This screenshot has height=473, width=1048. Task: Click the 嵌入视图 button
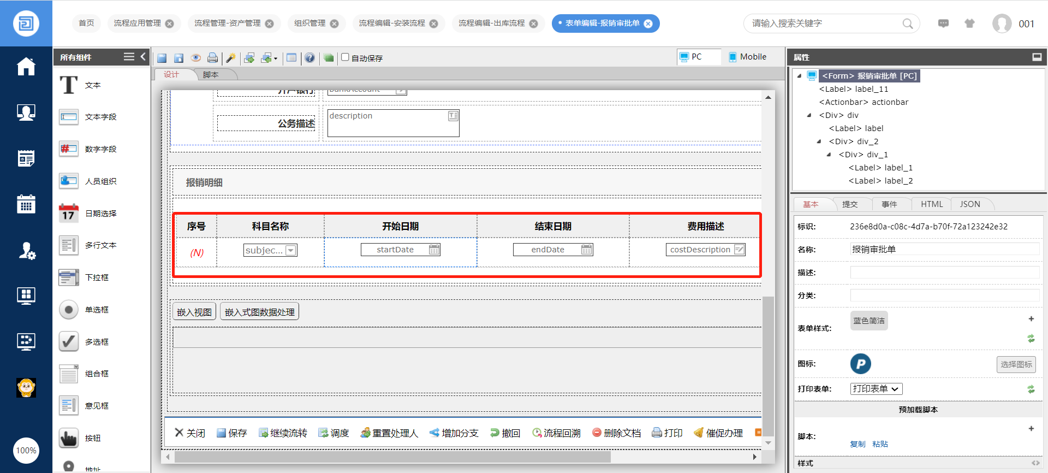[194, 312]
